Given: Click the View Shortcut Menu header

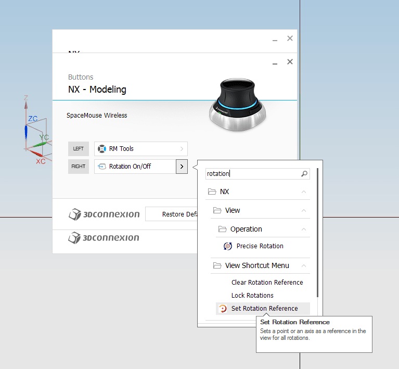Looking at the screenshot, I should (260, 266).
